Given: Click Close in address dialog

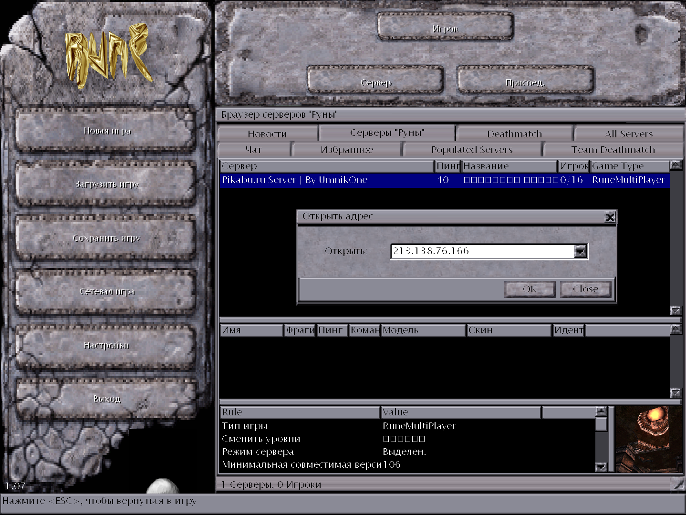Looking at the screenshot, I should [x=585, y=289].
